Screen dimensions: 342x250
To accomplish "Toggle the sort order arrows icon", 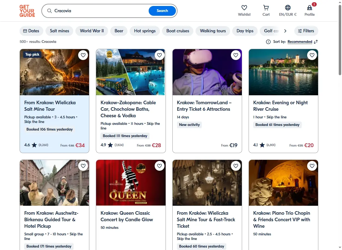I will pos(316,42).
